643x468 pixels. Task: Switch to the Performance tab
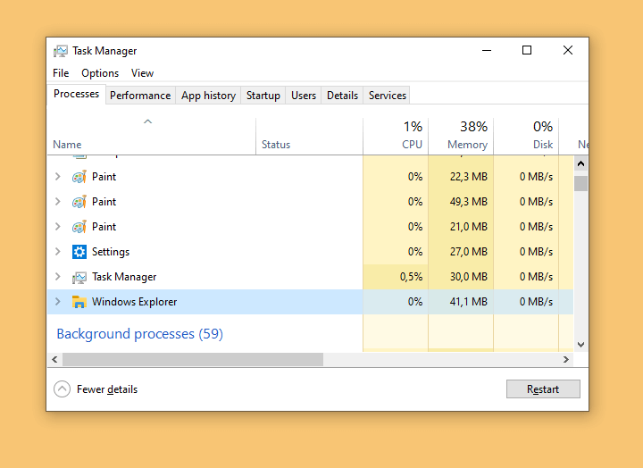(x=140, y=96)
